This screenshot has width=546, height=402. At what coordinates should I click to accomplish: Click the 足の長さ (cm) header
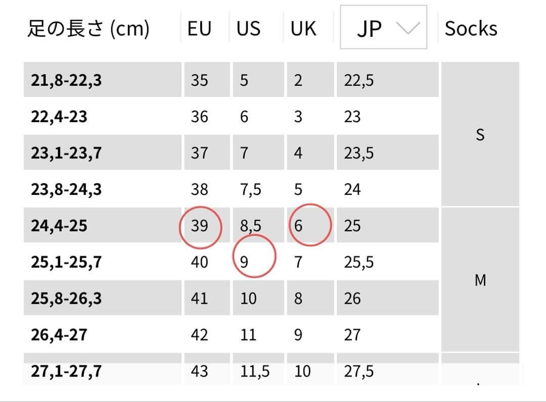click(88, 29)
